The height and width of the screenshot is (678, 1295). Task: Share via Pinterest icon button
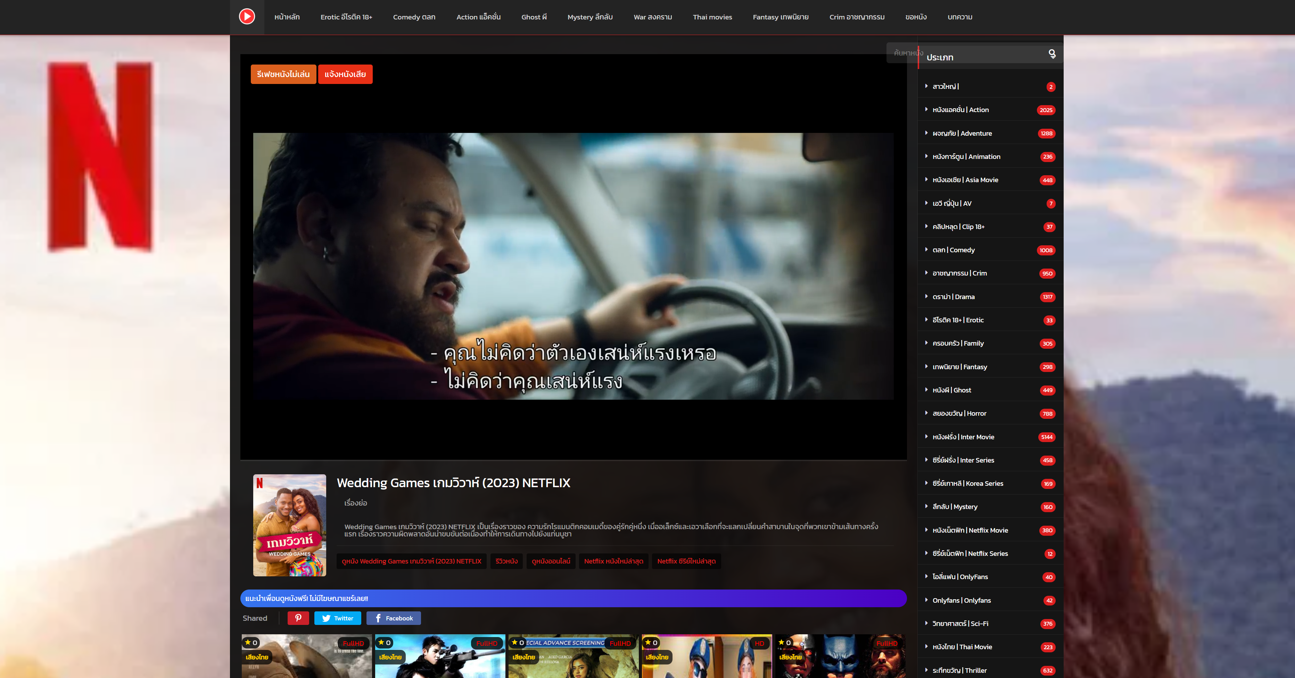coord(298,618)
